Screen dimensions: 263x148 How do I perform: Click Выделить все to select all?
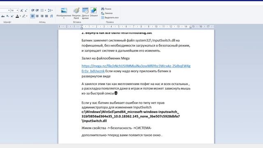(x=110, y=17)
